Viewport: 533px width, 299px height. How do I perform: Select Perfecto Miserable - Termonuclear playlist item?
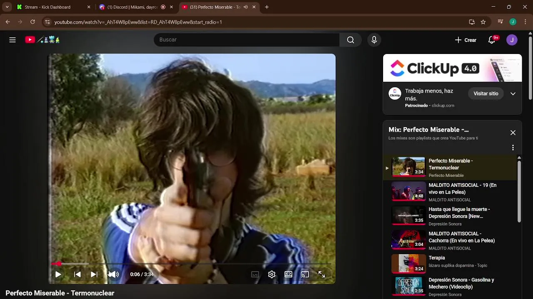click(450, 167)
